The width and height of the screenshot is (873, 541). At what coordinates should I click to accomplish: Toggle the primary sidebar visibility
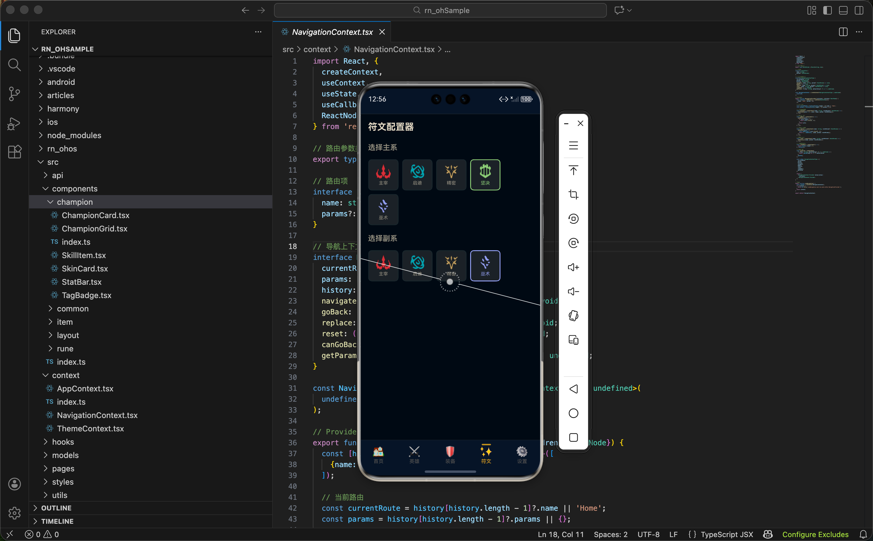tap(827, 10)
